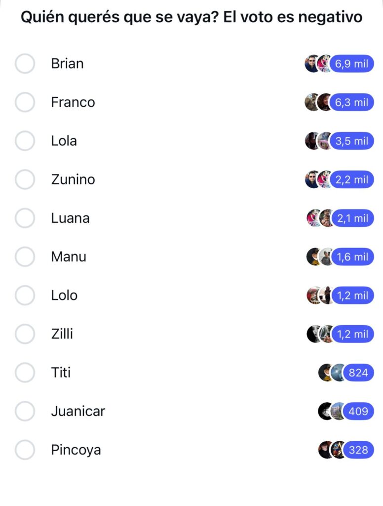Mark the Zunino option circle
383x506 pixels.
[x=25, y=179]
